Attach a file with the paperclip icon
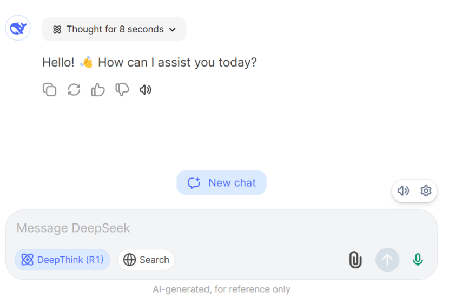 point(355,260)
